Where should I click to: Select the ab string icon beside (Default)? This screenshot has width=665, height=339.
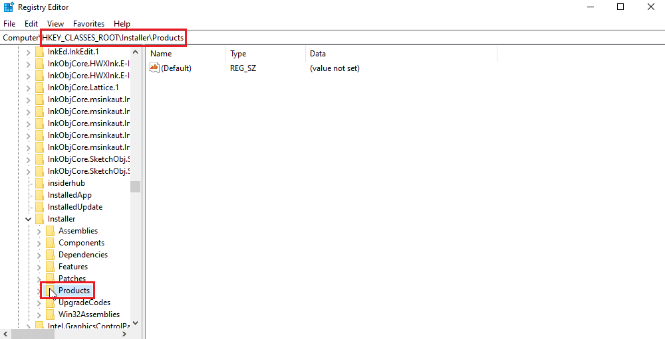click(x=154, y=68)
